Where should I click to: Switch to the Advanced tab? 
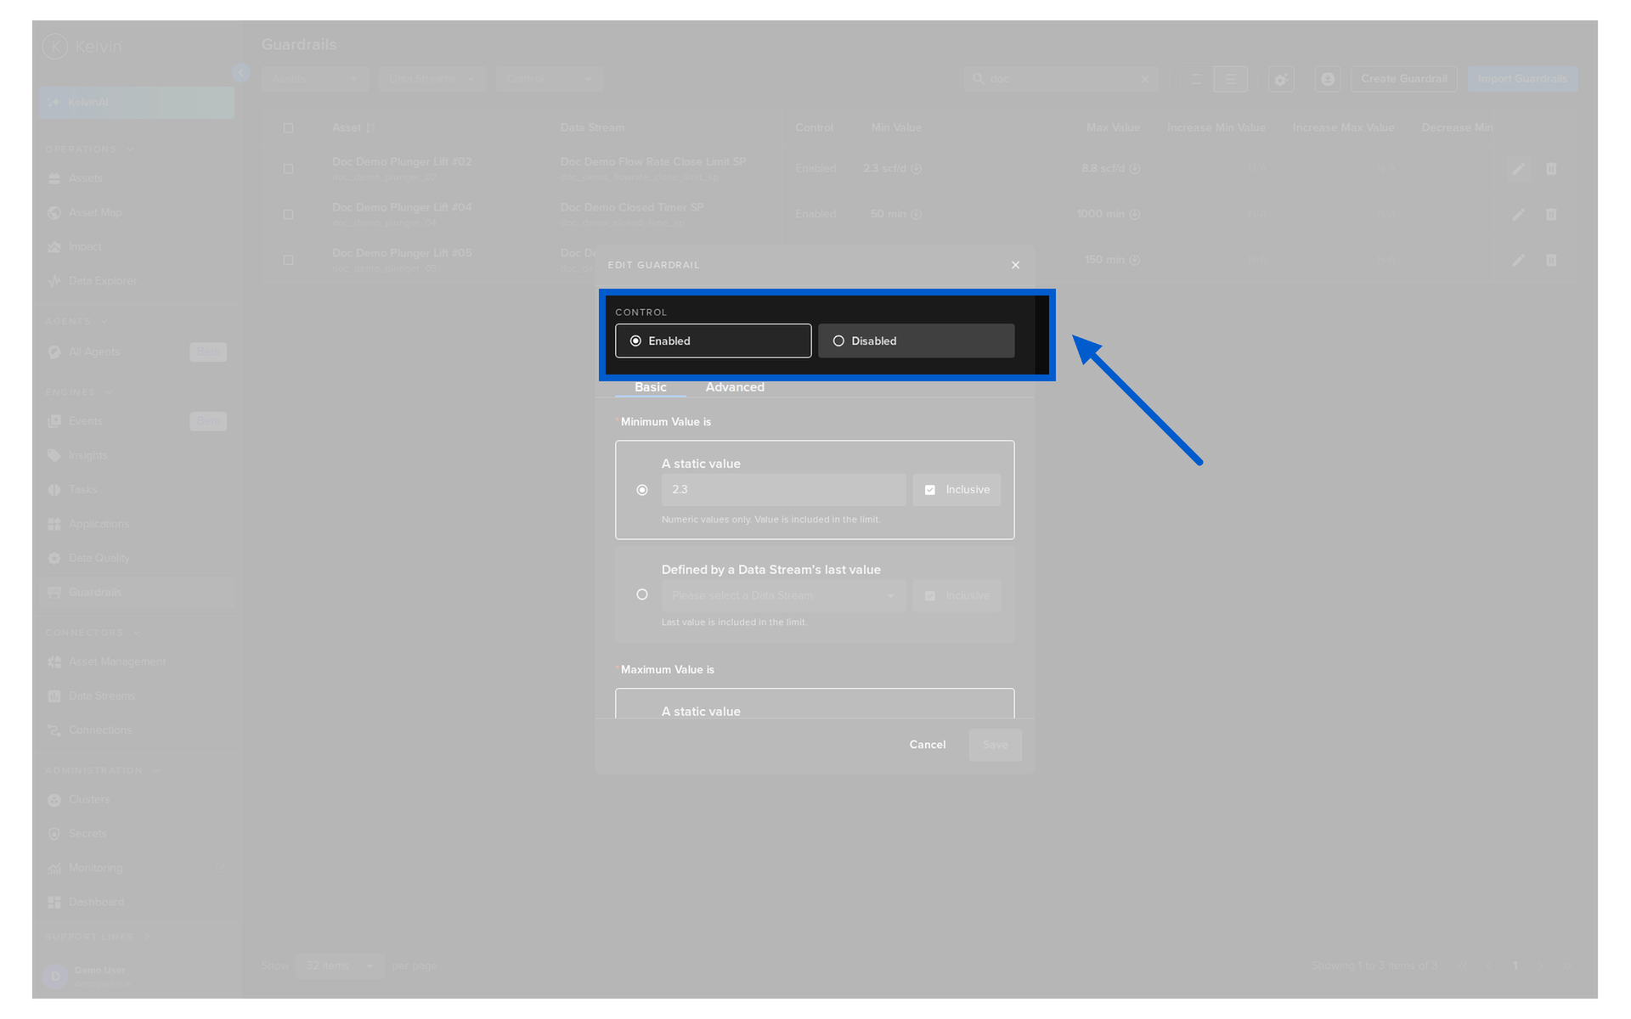point(735,387)
